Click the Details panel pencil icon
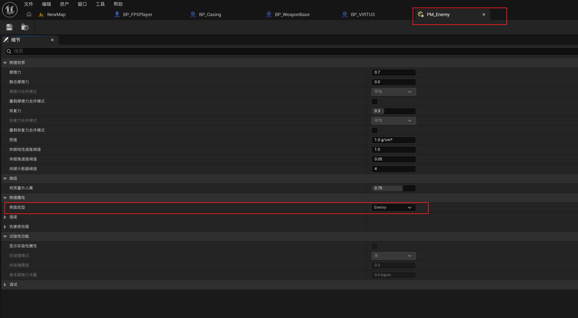The image size is (578, 318). (x=6, y=40)
